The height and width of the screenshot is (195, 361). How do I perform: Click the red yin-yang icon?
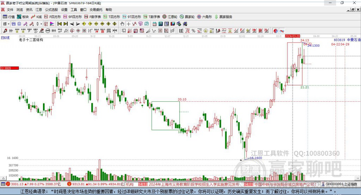point(276,31)
